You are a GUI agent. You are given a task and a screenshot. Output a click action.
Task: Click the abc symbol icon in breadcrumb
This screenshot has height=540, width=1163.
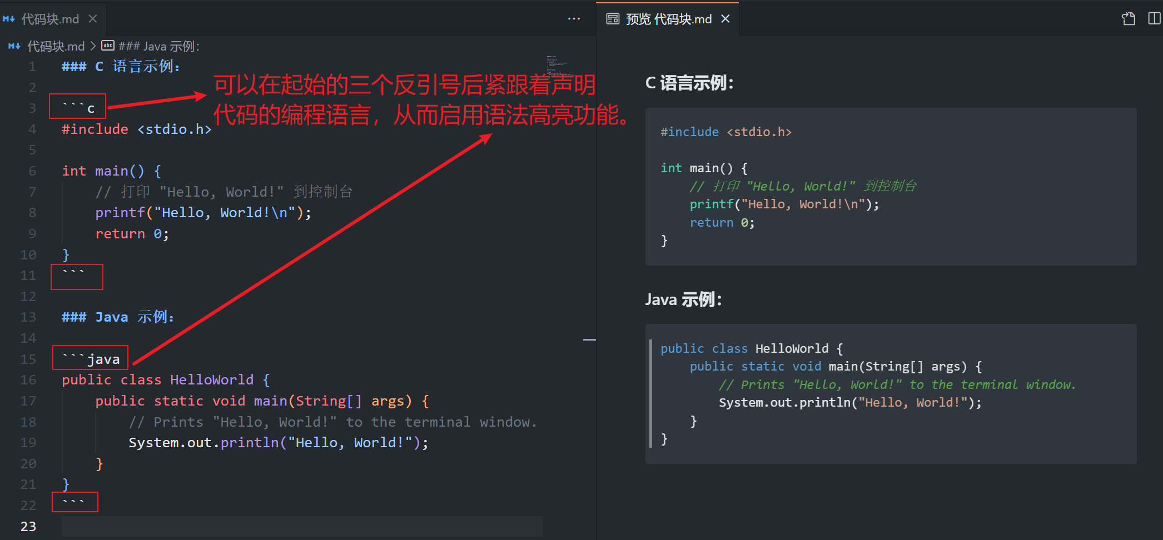click(108, 46)
